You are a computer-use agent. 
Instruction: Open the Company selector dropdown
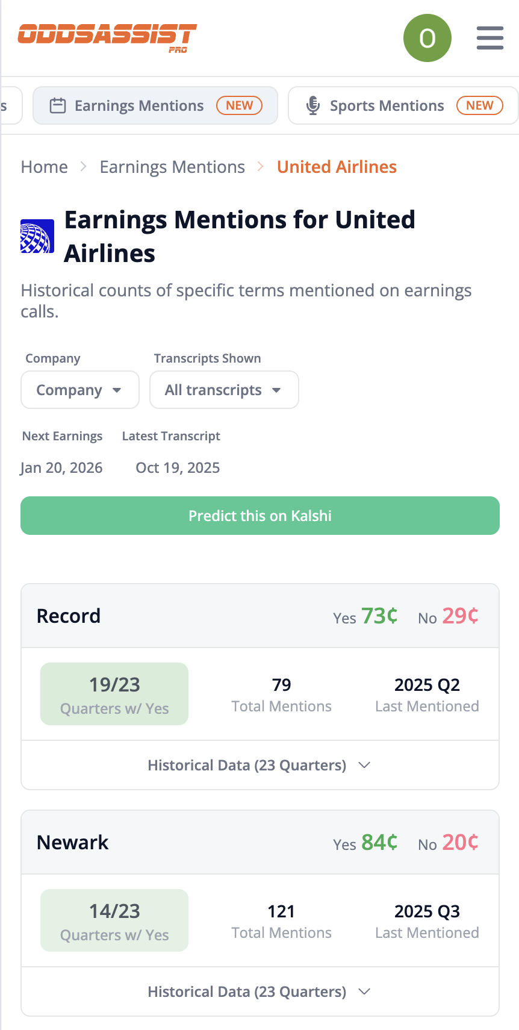tap(79, 390)
